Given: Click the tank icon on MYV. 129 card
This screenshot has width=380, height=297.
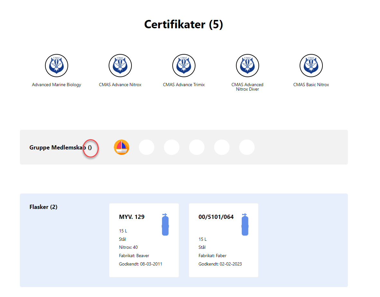Looking at the screenshot, I should tap(165, 224).
